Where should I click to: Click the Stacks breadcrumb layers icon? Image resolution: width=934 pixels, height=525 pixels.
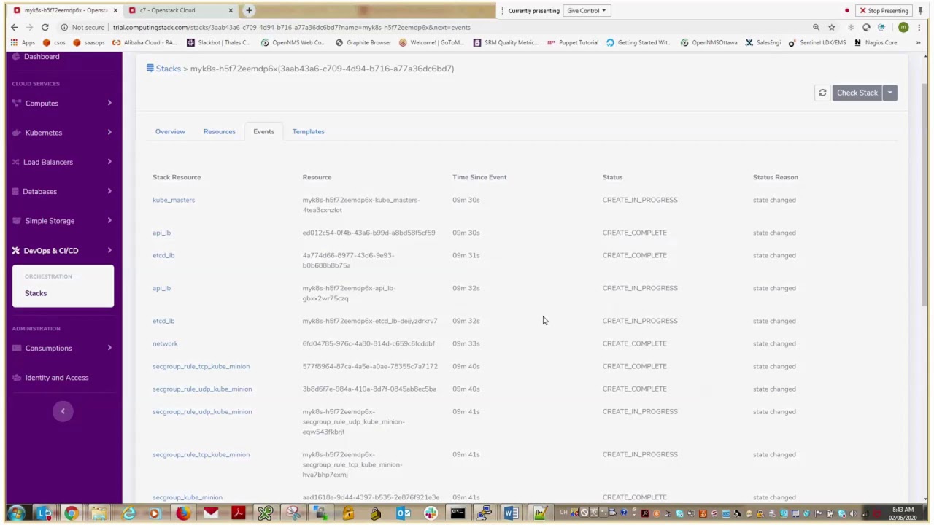tap(150, 68)
